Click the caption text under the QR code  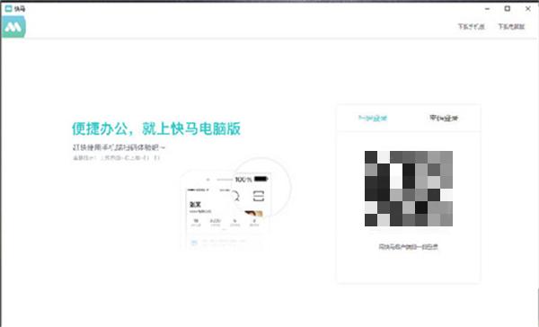(409, 246)
